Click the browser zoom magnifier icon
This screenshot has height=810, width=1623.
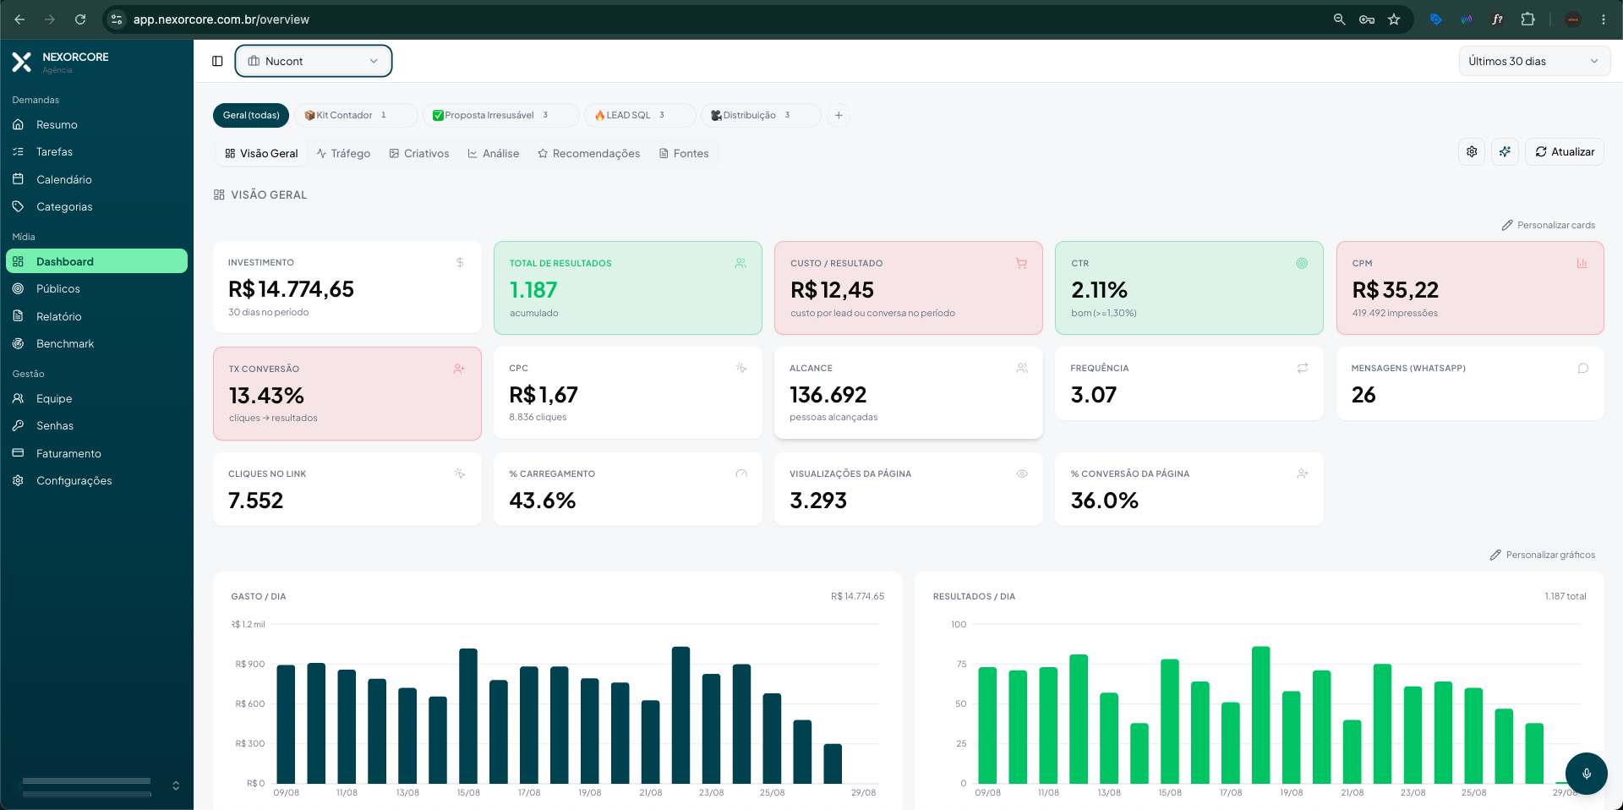click(x=1339, y=19)
